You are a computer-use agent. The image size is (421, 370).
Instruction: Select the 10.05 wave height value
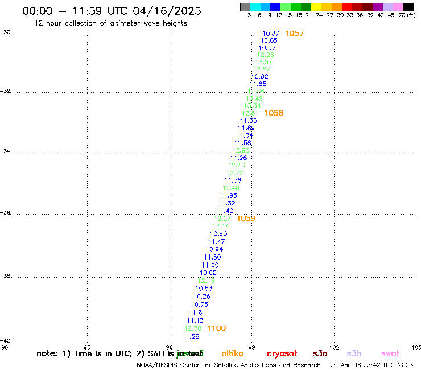269,40
